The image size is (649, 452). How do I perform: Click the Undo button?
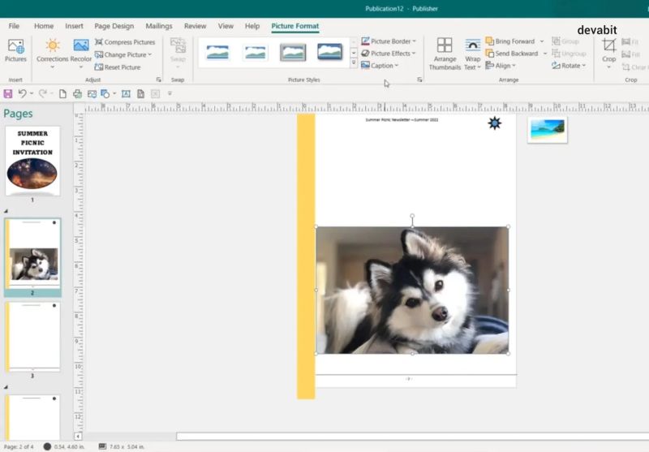tap(23, 94)
